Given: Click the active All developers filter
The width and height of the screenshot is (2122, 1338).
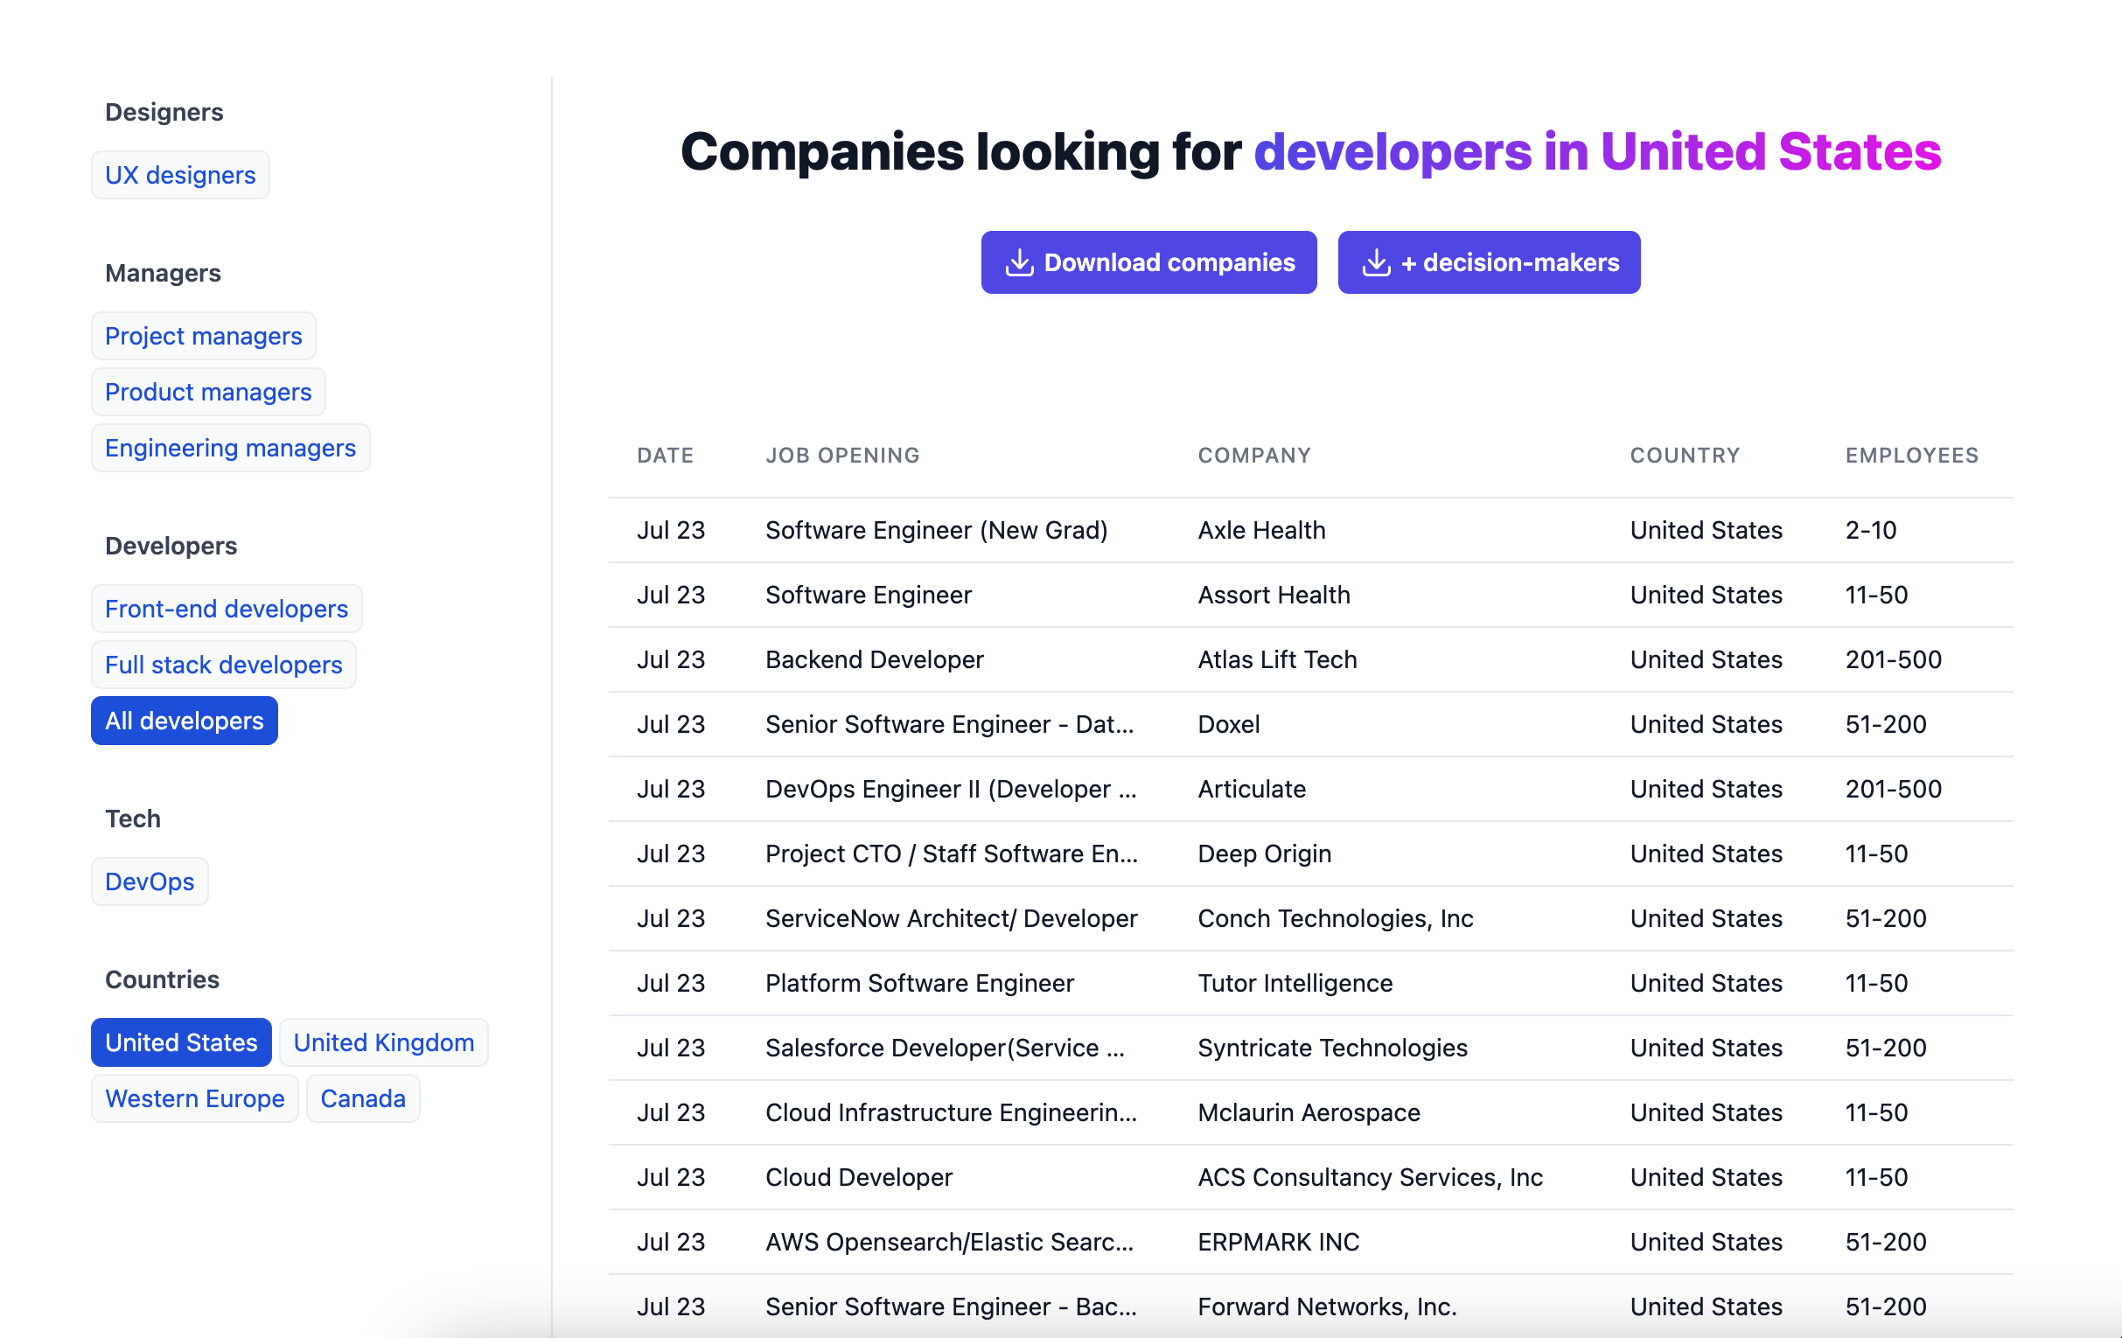Looking at the screenshot, I should coord(185,721).
